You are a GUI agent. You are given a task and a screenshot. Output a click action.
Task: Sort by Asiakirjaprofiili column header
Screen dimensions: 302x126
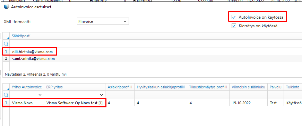click(x=120, y=87)
